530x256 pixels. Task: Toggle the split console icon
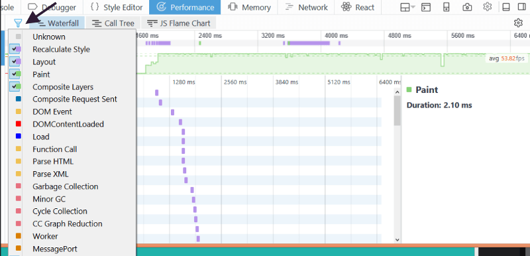coord(427,7)
